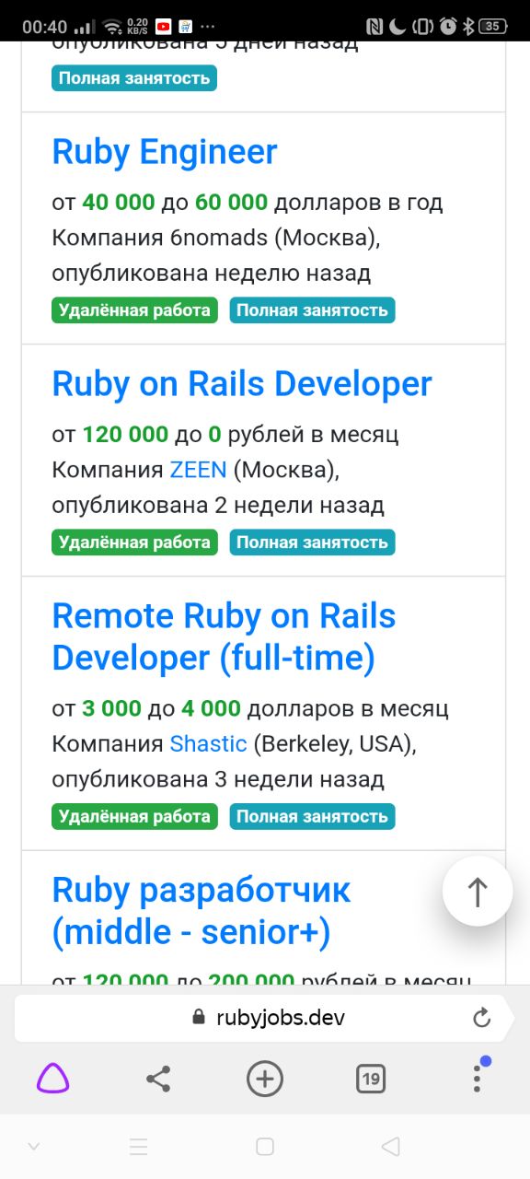530x1179 pixels.
Task: Open the tab switcher showing 19 tabs
Action: click(371, 1079)
